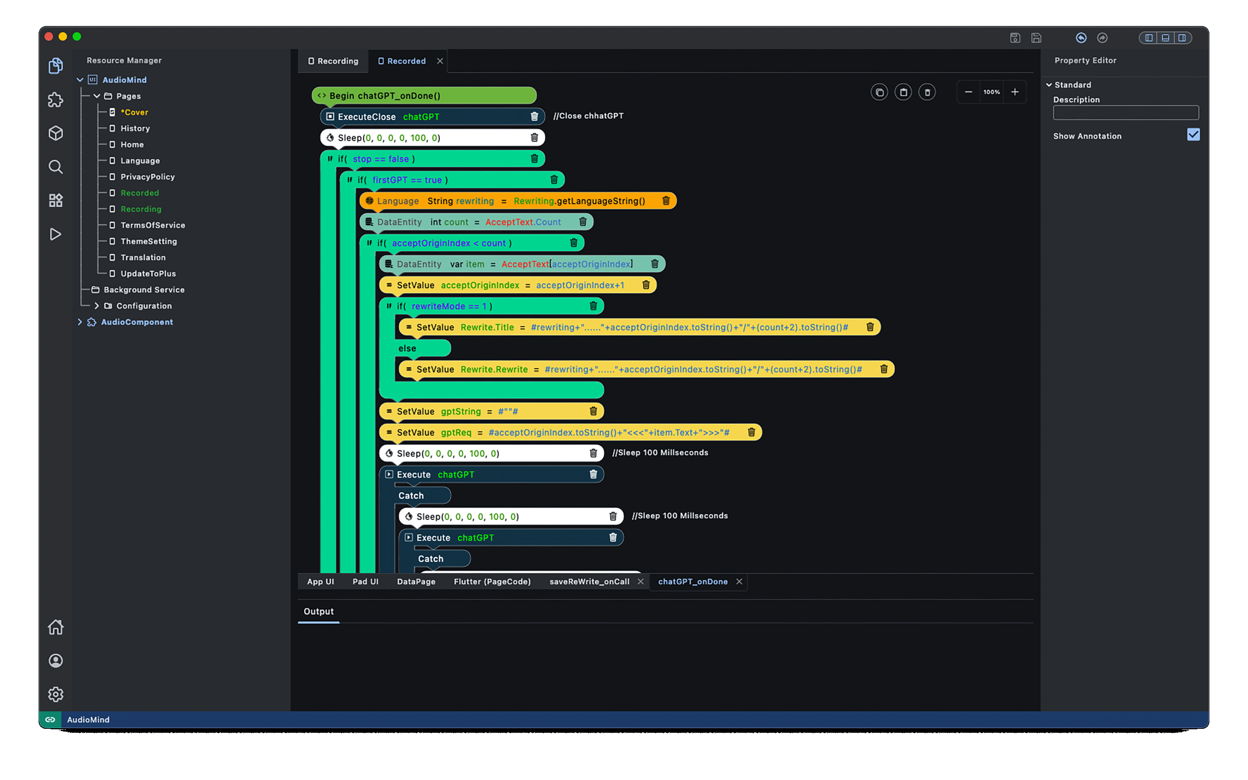Select the 'if( rewriteMode == 1 )' block
1248x780 pixels.
(491, 306)
